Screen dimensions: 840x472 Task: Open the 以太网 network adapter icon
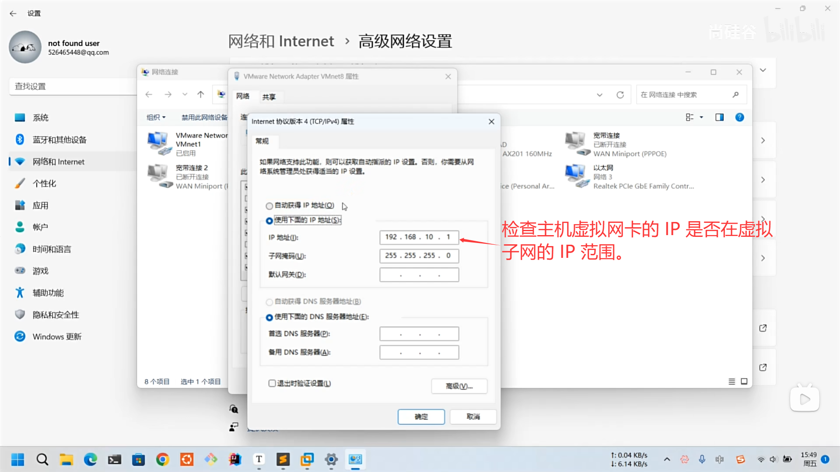point(575,176)
